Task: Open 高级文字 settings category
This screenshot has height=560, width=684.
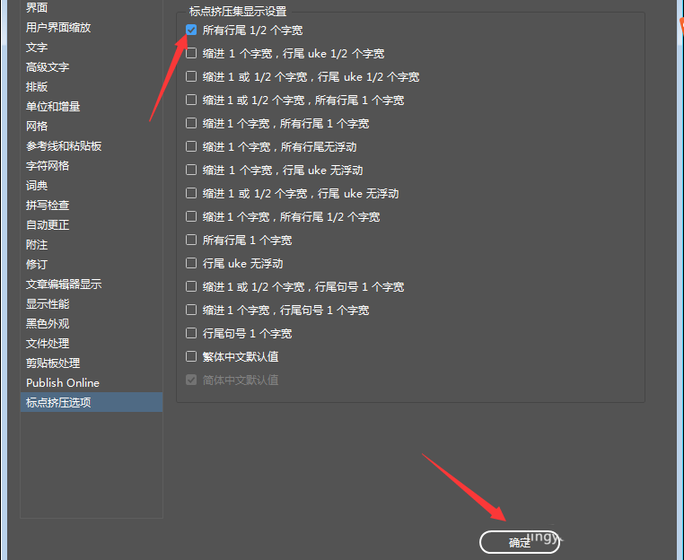Action: 48,66
